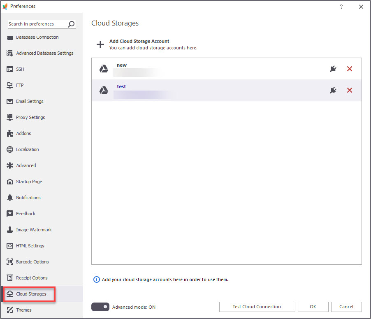
Task: Click the Cloud Storages cloud icon
Action: pos(10,294)
